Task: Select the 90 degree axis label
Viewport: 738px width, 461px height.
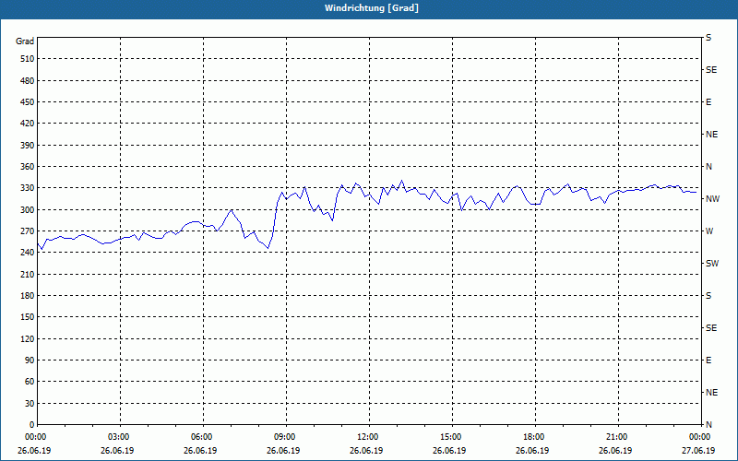Action: coord(30,361)
